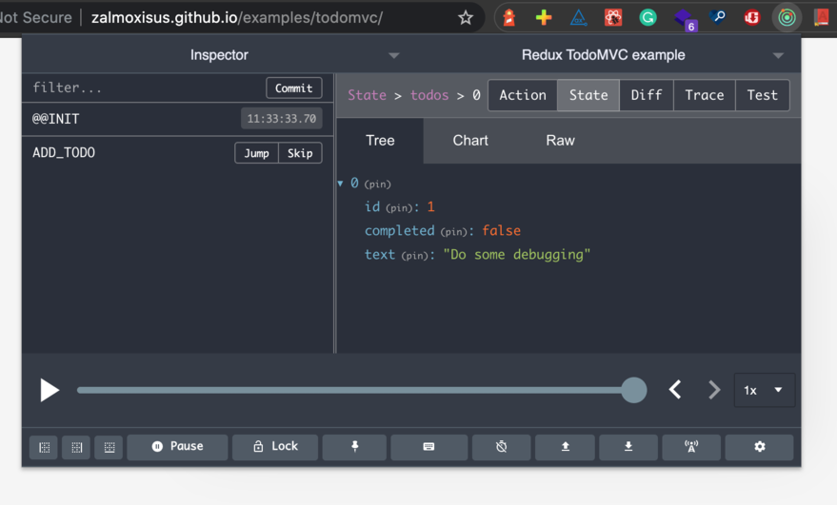Image resolution: width=837 pixels, height=505 pixels.
Task: Dock DevTools to the left layout icon
Action: (44, 447)
